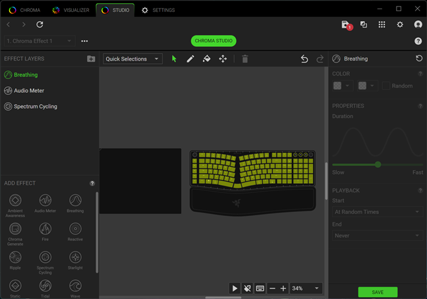Open the overlapping windows icon
The height and width of the screenshot is (299, 427).
point(364,24)
